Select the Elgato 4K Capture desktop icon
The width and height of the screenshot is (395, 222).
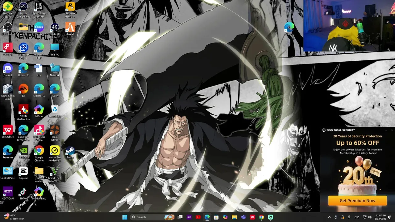pos(55,31)
